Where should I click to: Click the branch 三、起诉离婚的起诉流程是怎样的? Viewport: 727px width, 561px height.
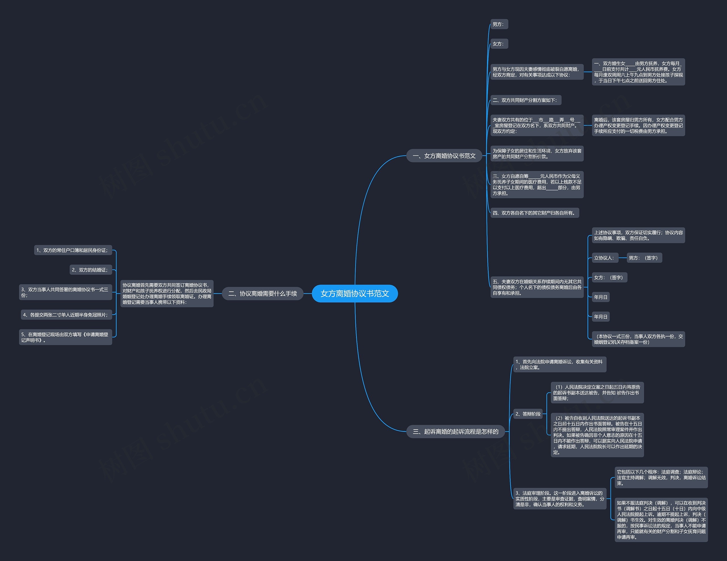[x=456, y=431]
